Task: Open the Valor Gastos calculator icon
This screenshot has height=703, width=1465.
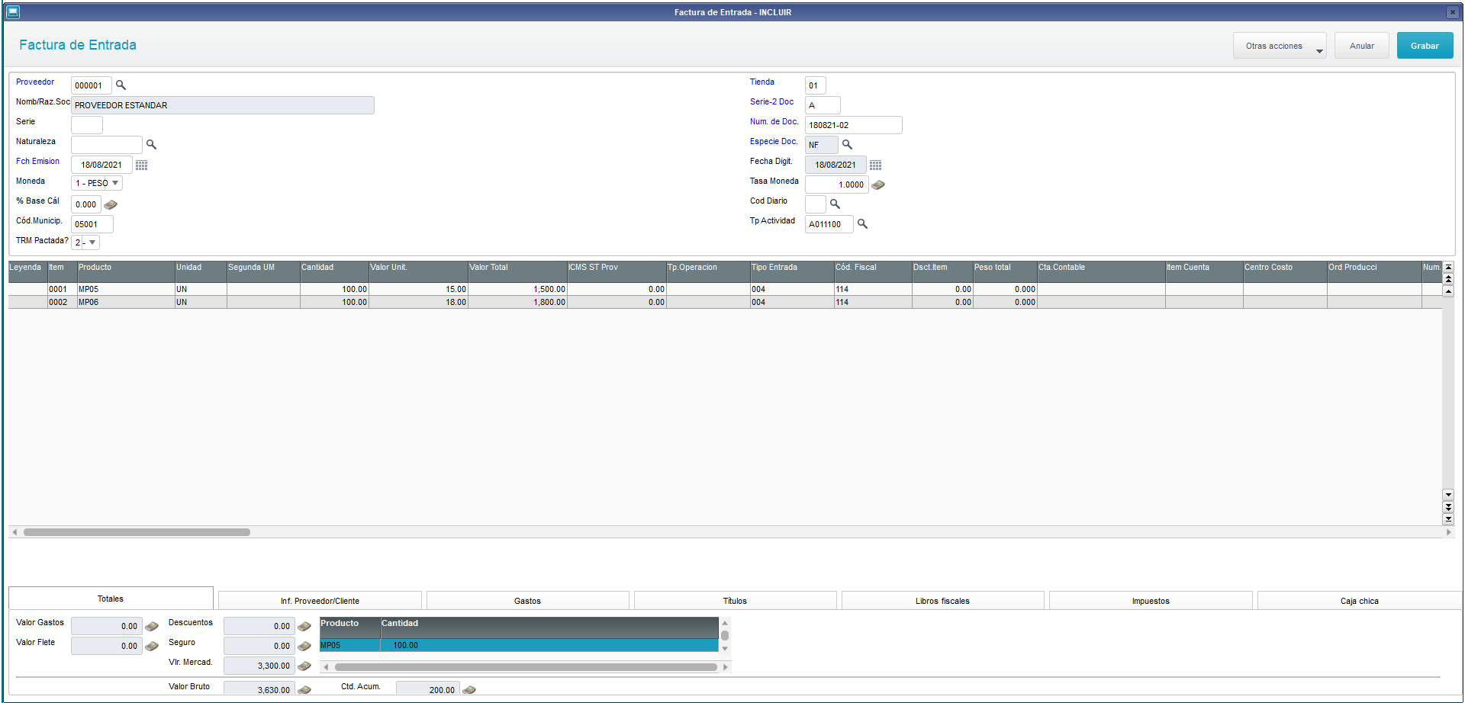Action: pyautogui.click(x=152, y=626)
